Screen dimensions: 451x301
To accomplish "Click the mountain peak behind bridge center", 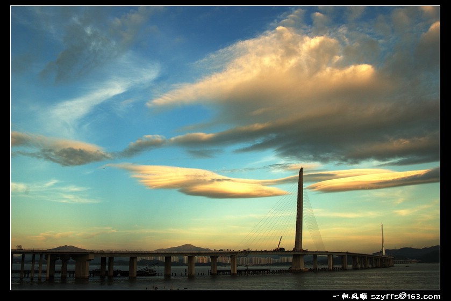I will 183,247.
